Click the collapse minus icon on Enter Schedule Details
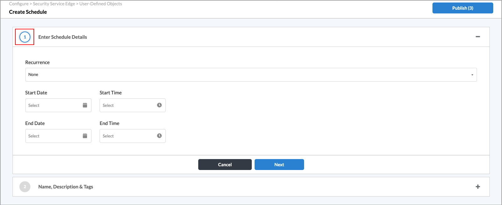Screen dimensions: 502x205 (478, 37)
